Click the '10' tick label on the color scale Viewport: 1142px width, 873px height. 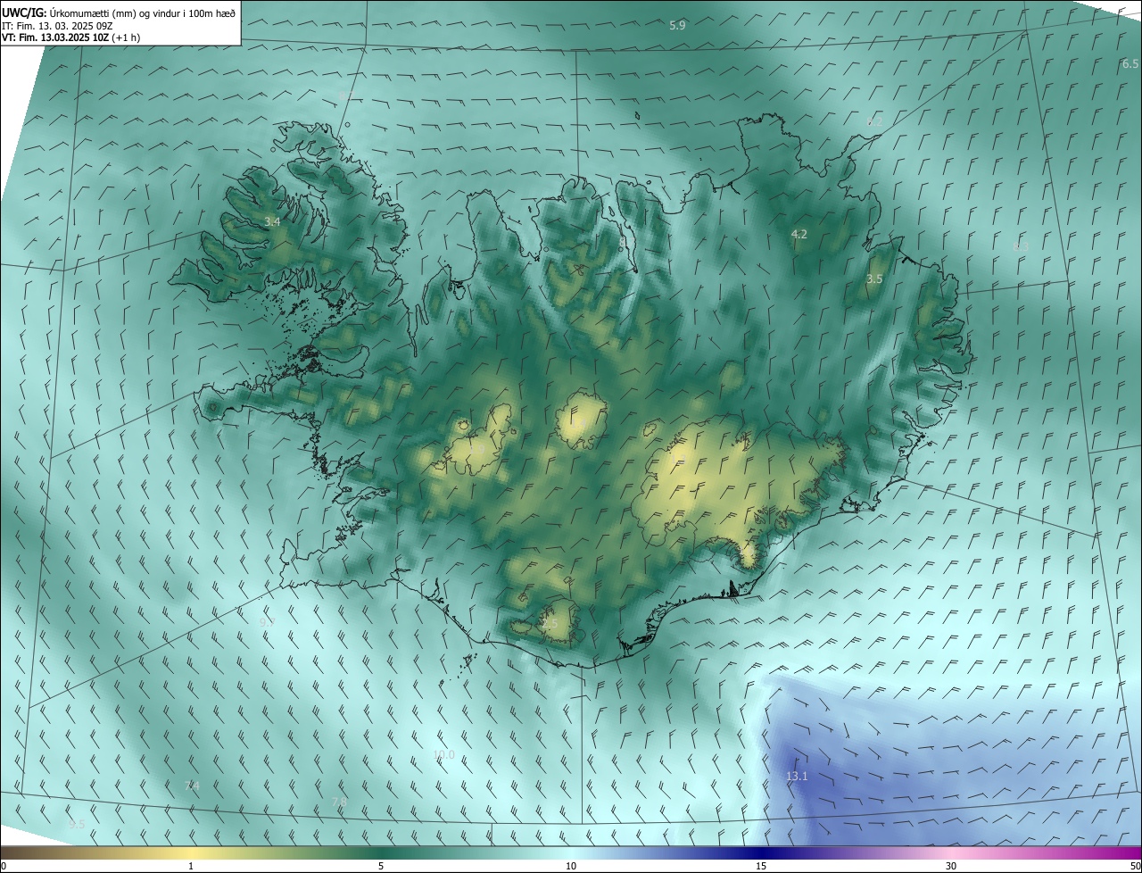[571, 867]
